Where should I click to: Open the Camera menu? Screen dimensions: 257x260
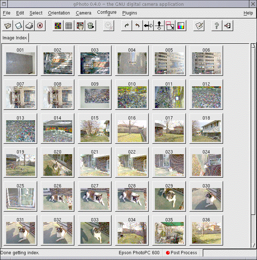[83, 13]
